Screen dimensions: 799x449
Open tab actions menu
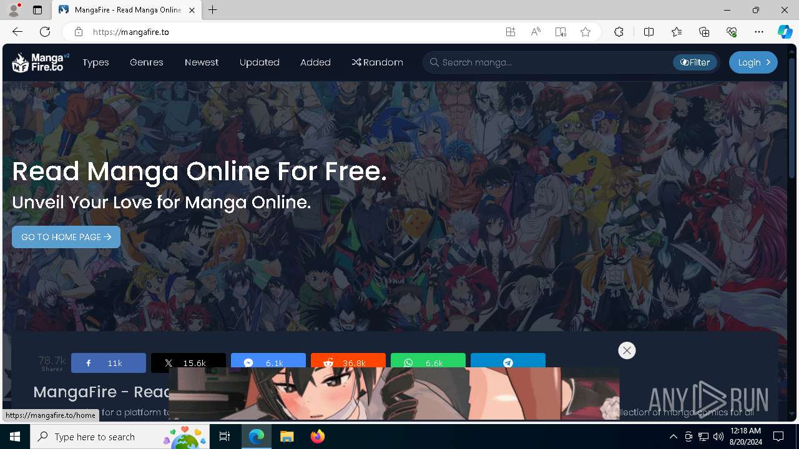[37, 10]
